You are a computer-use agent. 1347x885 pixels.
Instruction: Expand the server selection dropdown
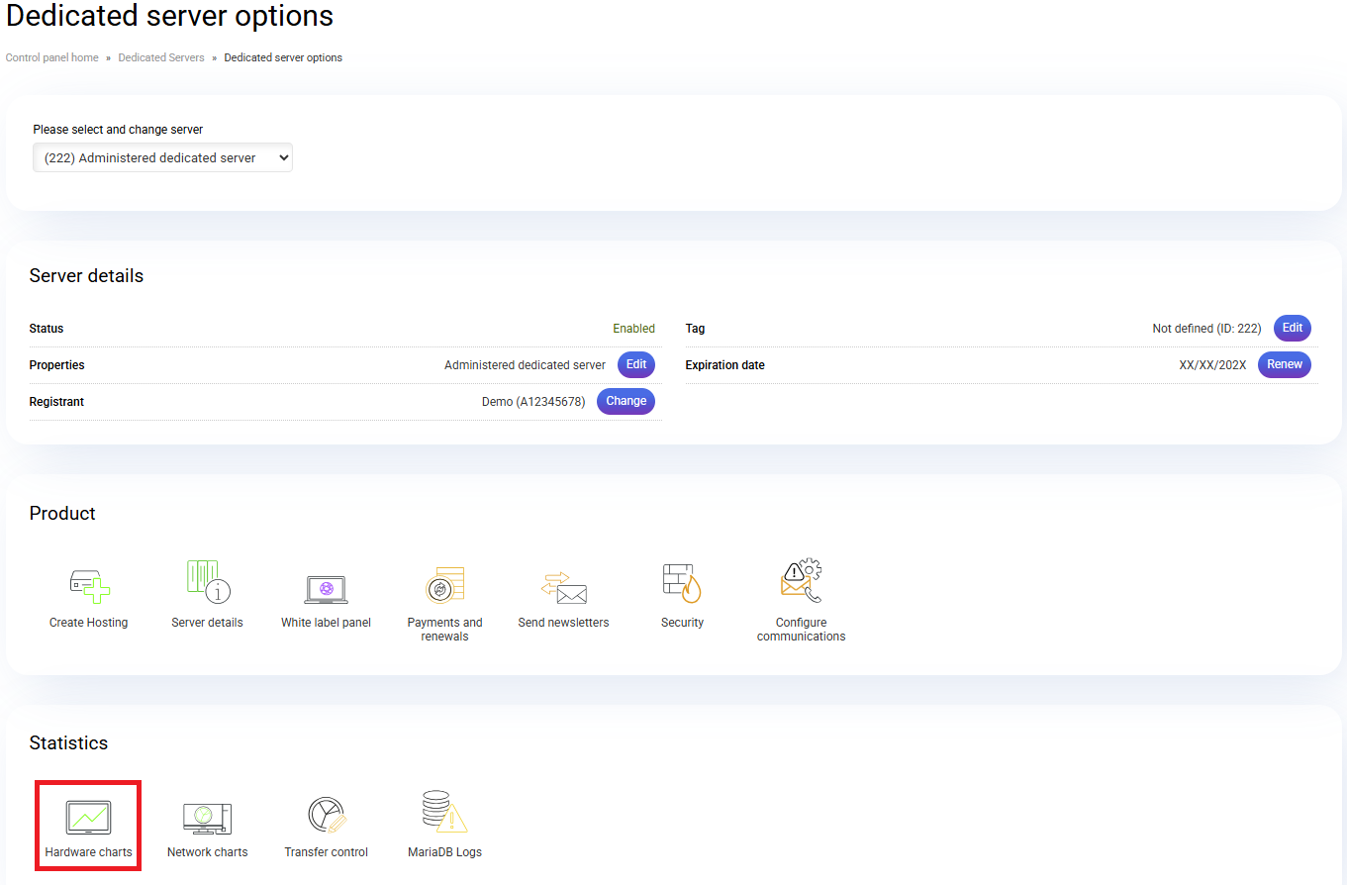(x=162, y=157)
